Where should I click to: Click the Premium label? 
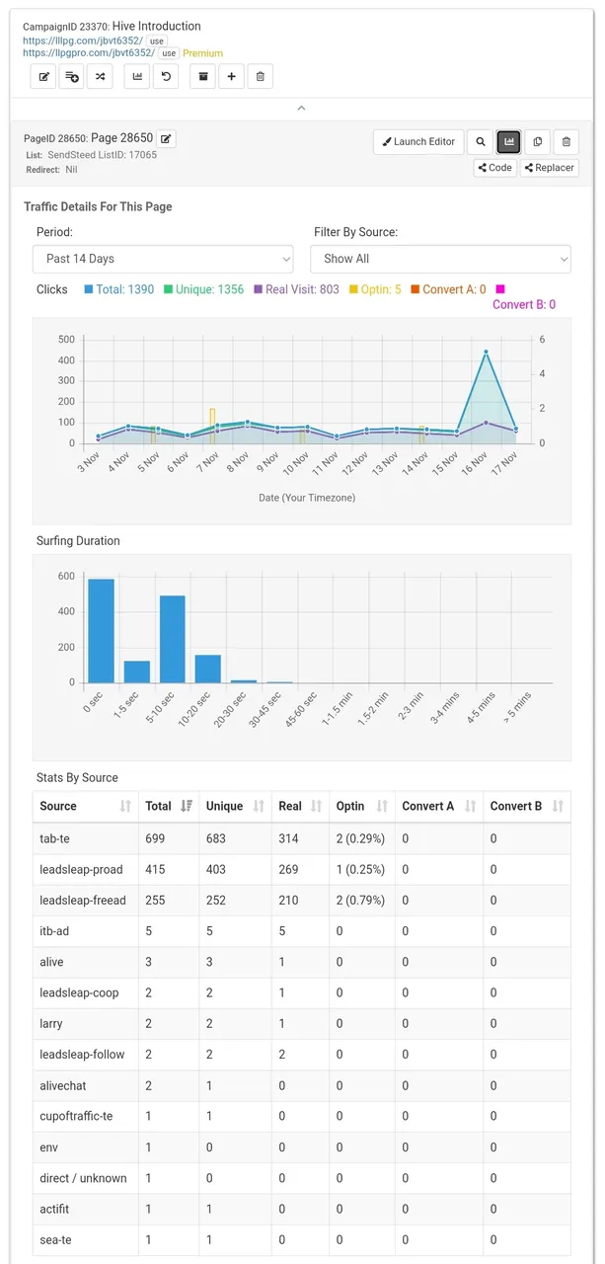click(x=202, y=53)
